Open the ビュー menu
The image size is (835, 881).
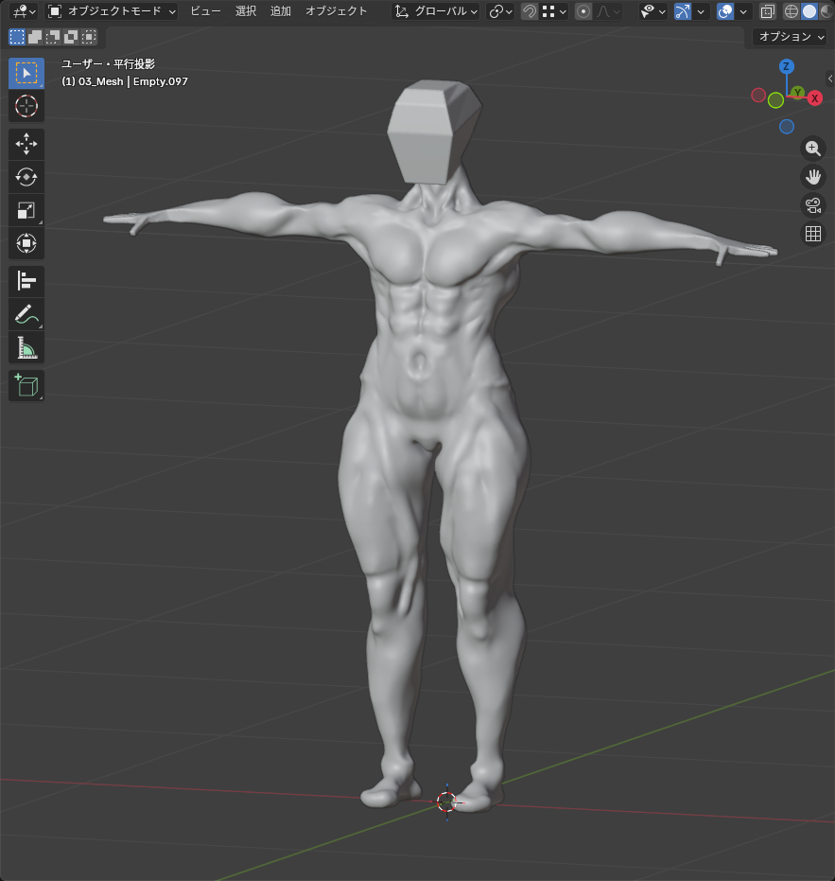205,11
